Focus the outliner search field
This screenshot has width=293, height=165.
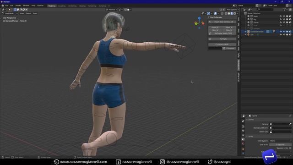[266, 10]
